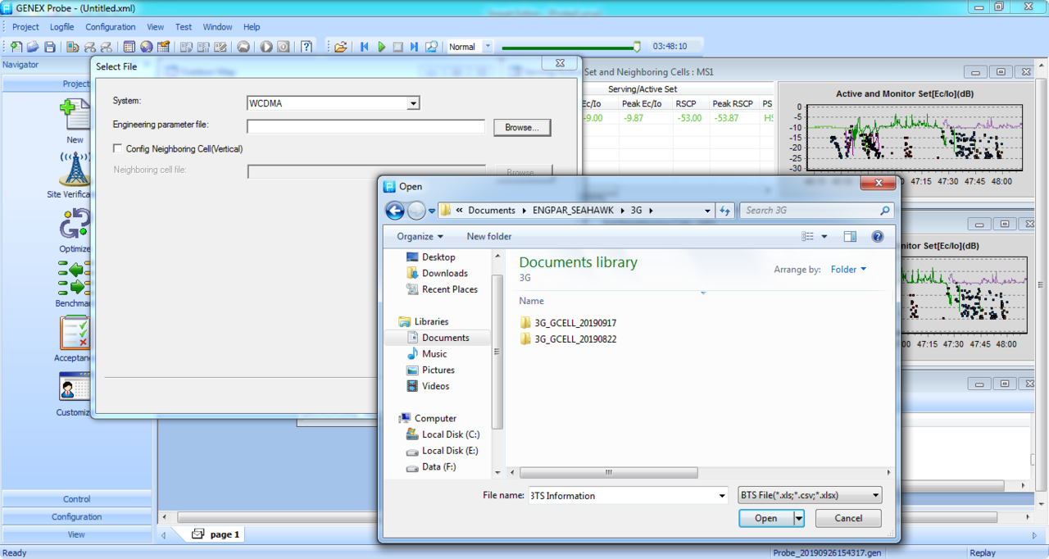
Task: Click the Open button in dialog
Action: 766,518
